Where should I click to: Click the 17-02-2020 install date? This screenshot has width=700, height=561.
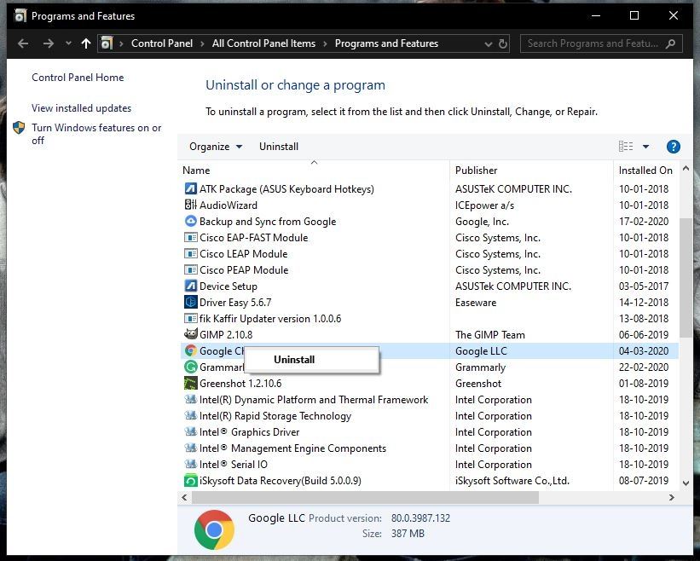(x=644, y=222)
